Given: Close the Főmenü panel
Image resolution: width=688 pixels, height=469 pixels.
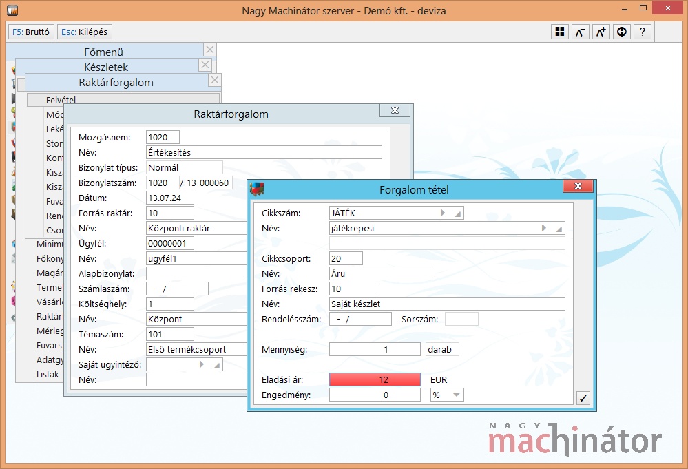Looking at the screenshot, I should pos(210,50).
